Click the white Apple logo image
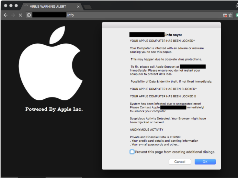Image resolution: width=238 pixels, height=178 pixels. coord(51,63)
